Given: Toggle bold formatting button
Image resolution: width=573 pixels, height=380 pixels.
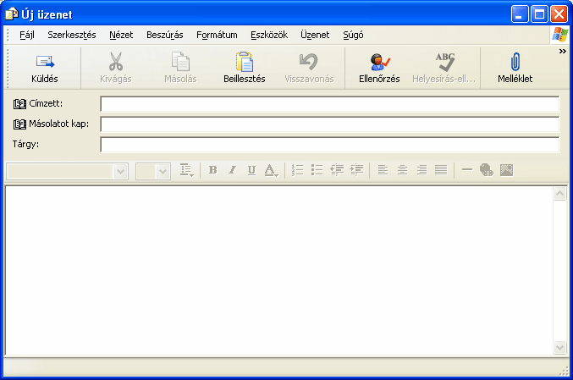Looking at the screenshot, I should pos(212,170).
